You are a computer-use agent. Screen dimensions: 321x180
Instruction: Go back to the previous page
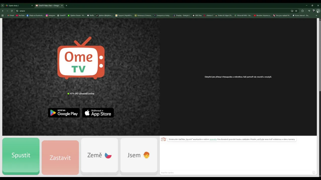click(3, 11)
